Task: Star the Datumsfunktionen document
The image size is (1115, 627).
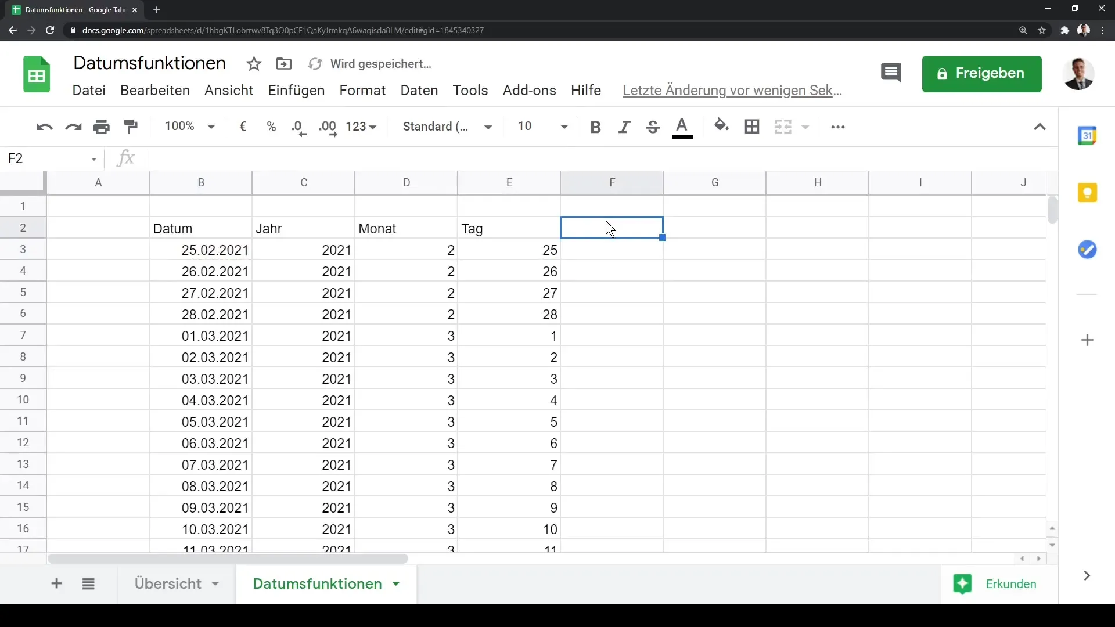Action: click(x=254, y=64)
